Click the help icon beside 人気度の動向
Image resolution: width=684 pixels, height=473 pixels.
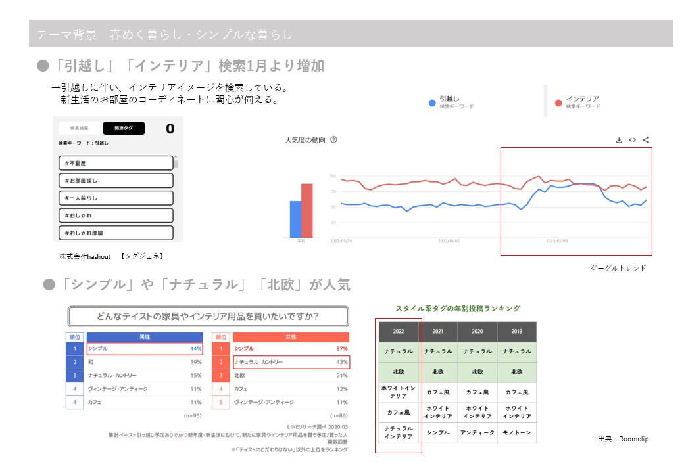pyautogui.click(x=333, y=140)
